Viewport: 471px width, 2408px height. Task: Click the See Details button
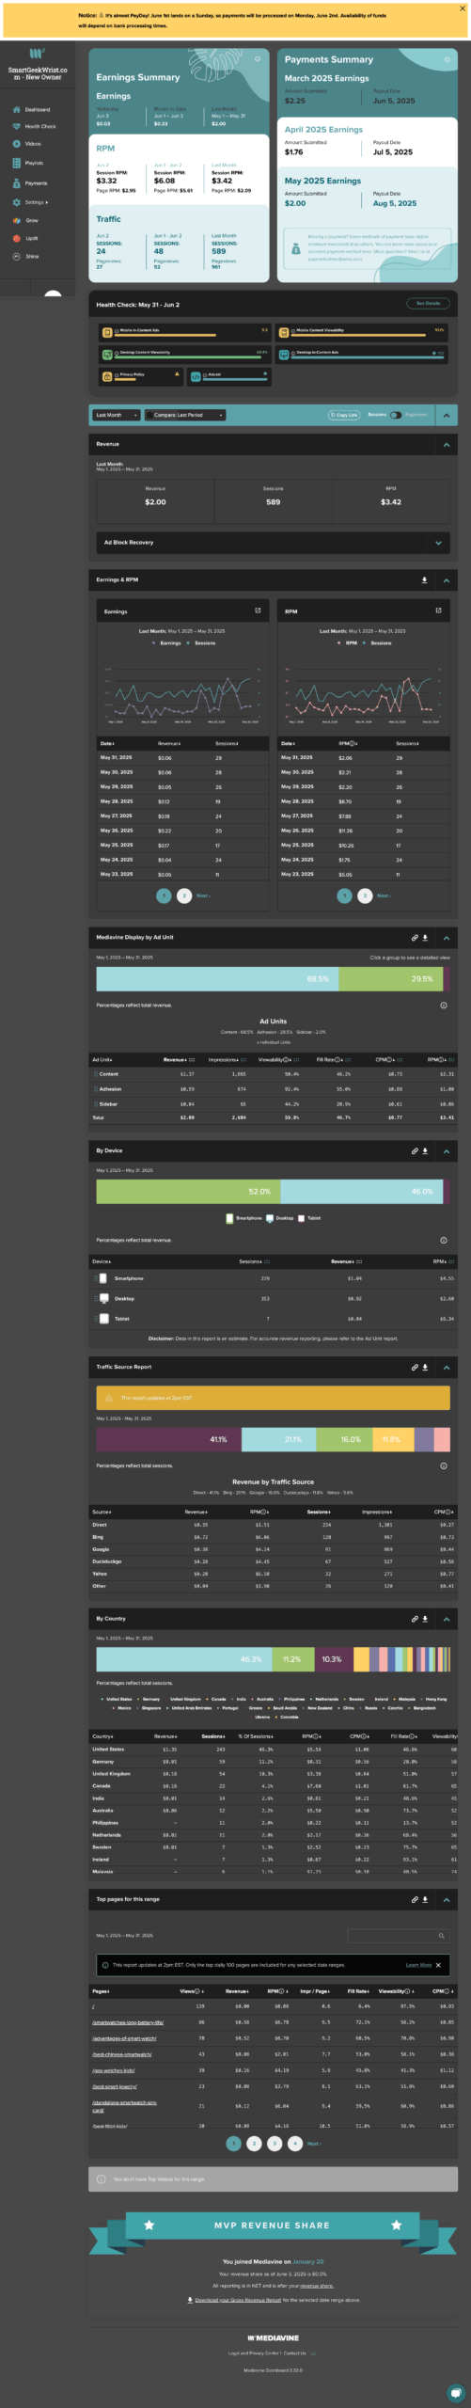pos(428,304)
